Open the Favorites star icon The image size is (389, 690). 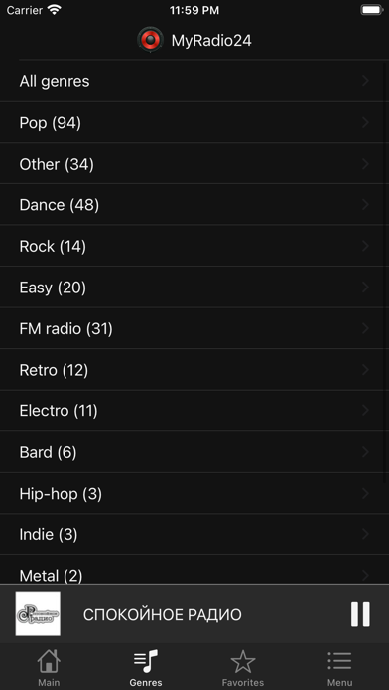point(243,661)
